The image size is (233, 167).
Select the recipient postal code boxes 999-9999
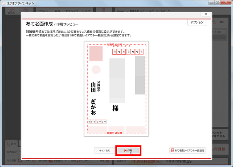pyautogui.click(x=128, y=52)
